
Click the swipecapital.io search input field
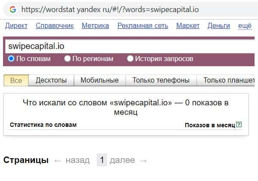point(130,46)
